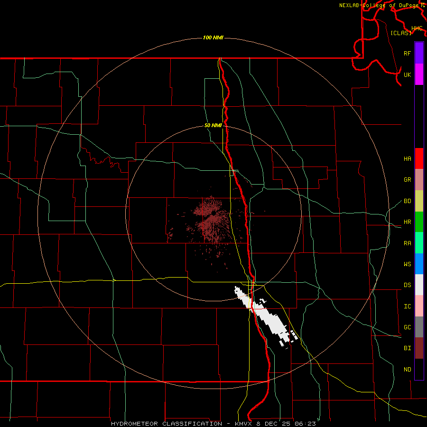Click the HR legend label
Image resolution: width=427 pixels, height=427 pixels.
click(x=407, y=222)
